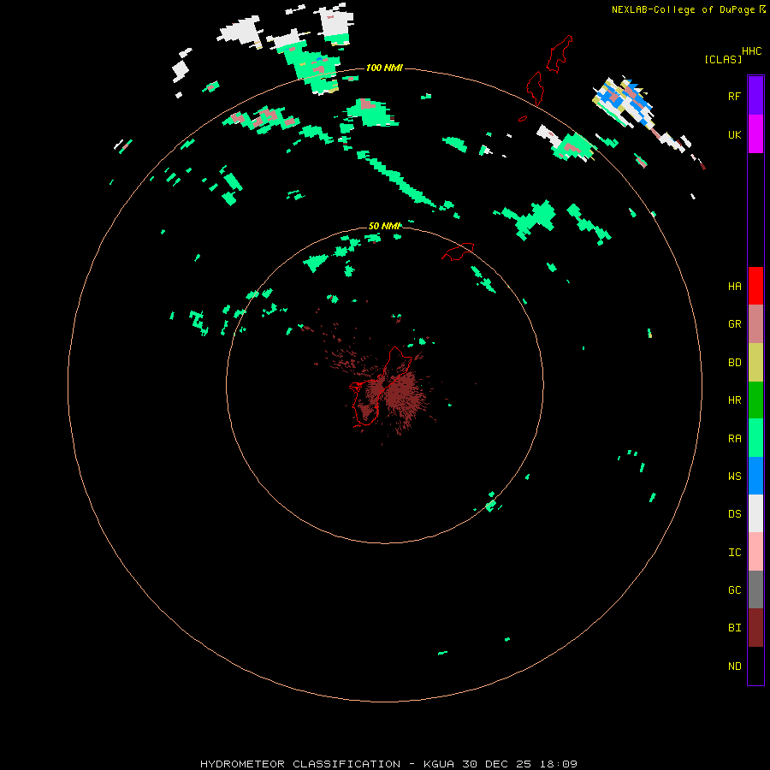Click the HR legend label
770x770 pixels.
click(x=734, y=400)
